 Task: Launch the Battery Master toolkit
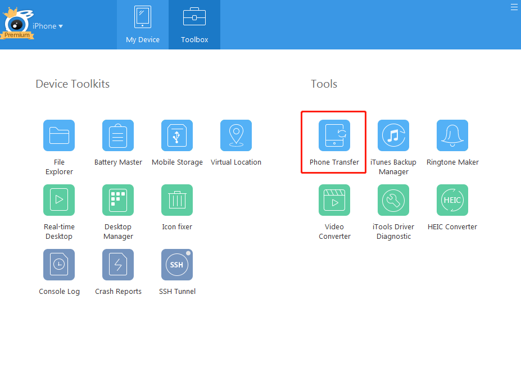pos(118,135)
